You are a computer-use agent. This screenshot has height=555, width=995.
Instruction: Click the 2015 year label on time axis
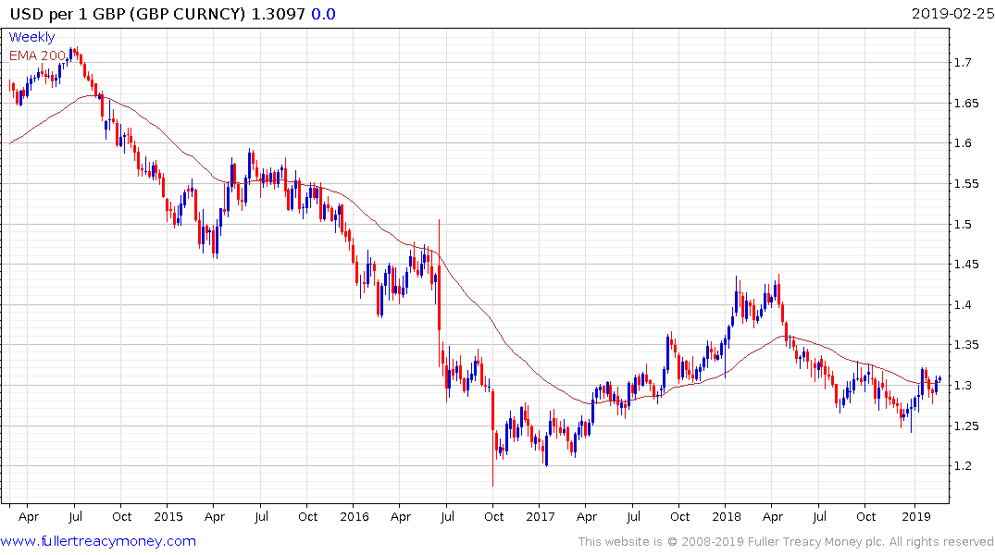168,516
